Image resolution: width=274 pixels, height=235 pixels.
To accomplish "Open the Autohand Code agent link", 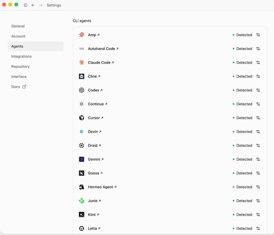I will pos(103,49).
